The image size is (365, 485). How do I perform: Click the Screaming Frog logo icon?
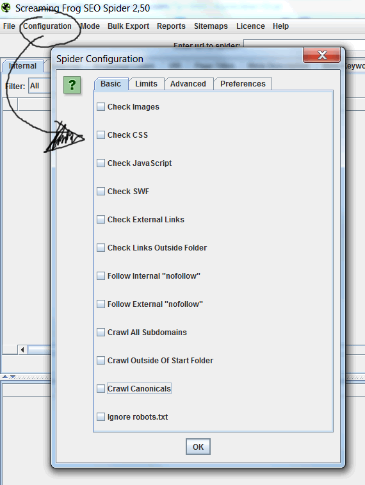[6, 8]
